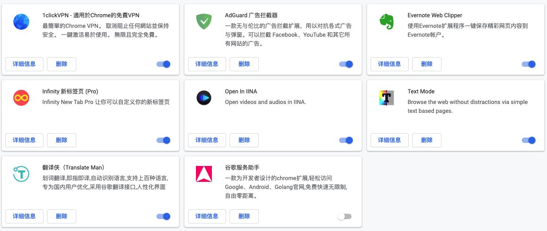Viewport: 547px width, 231px height.
Task: Click the 1clickVPN globe icon
Action: 21,22
